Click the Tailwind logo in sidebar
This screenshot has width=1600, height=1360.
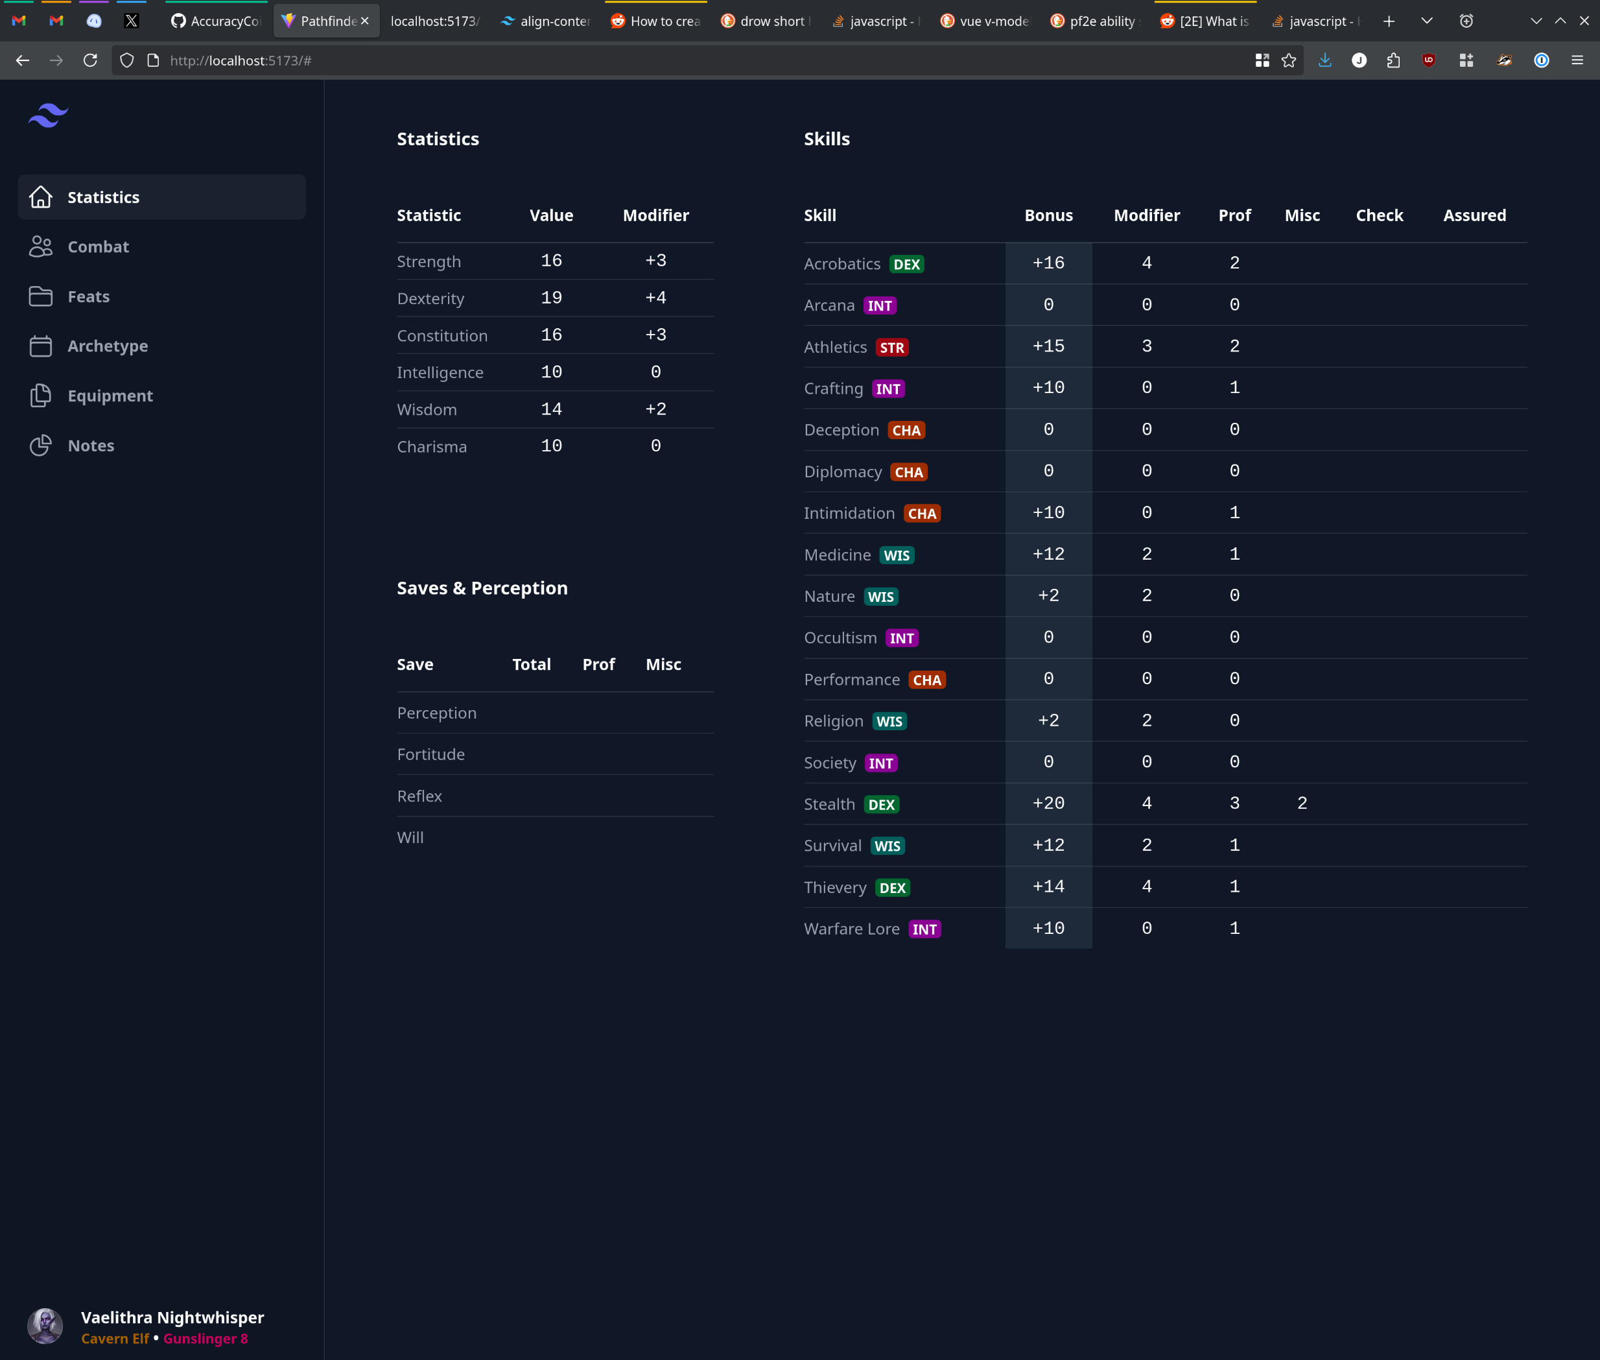pos(49,115)
